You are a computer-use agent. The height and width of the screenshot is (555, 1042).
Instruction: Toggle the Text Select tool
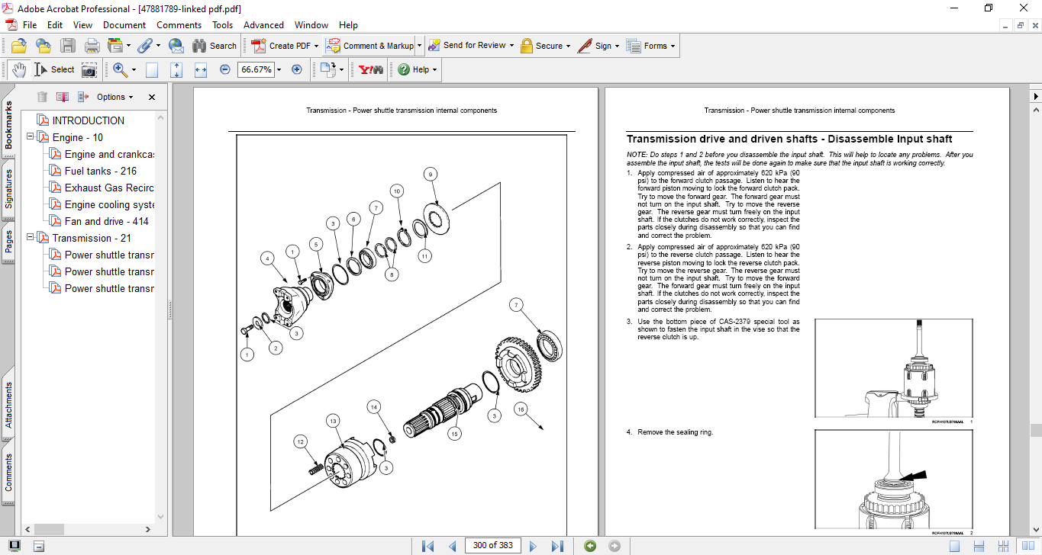(x=55, y=69)
